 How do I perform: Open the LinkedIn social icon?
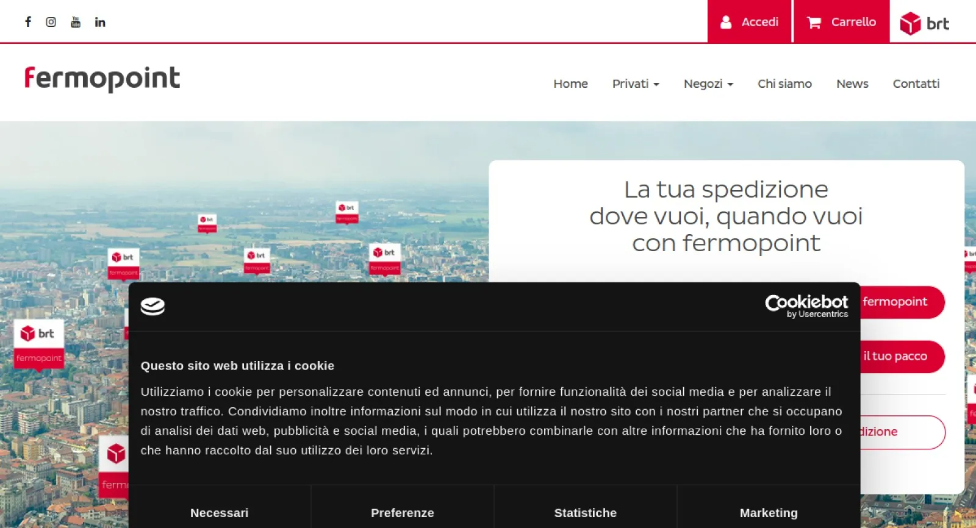[100, 23]
